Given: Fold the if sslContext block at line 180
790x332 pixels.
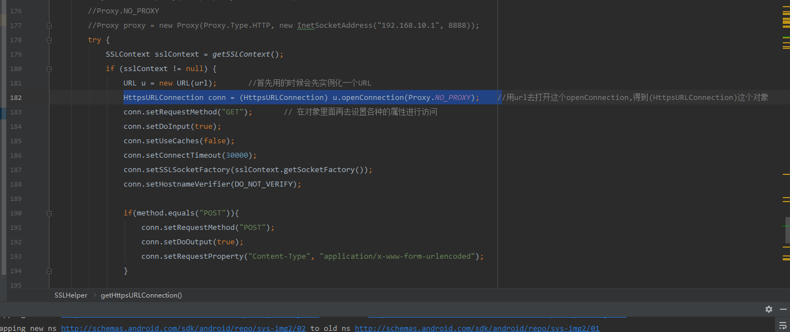Looking at the screenshot, I should (x=50, y=69).
